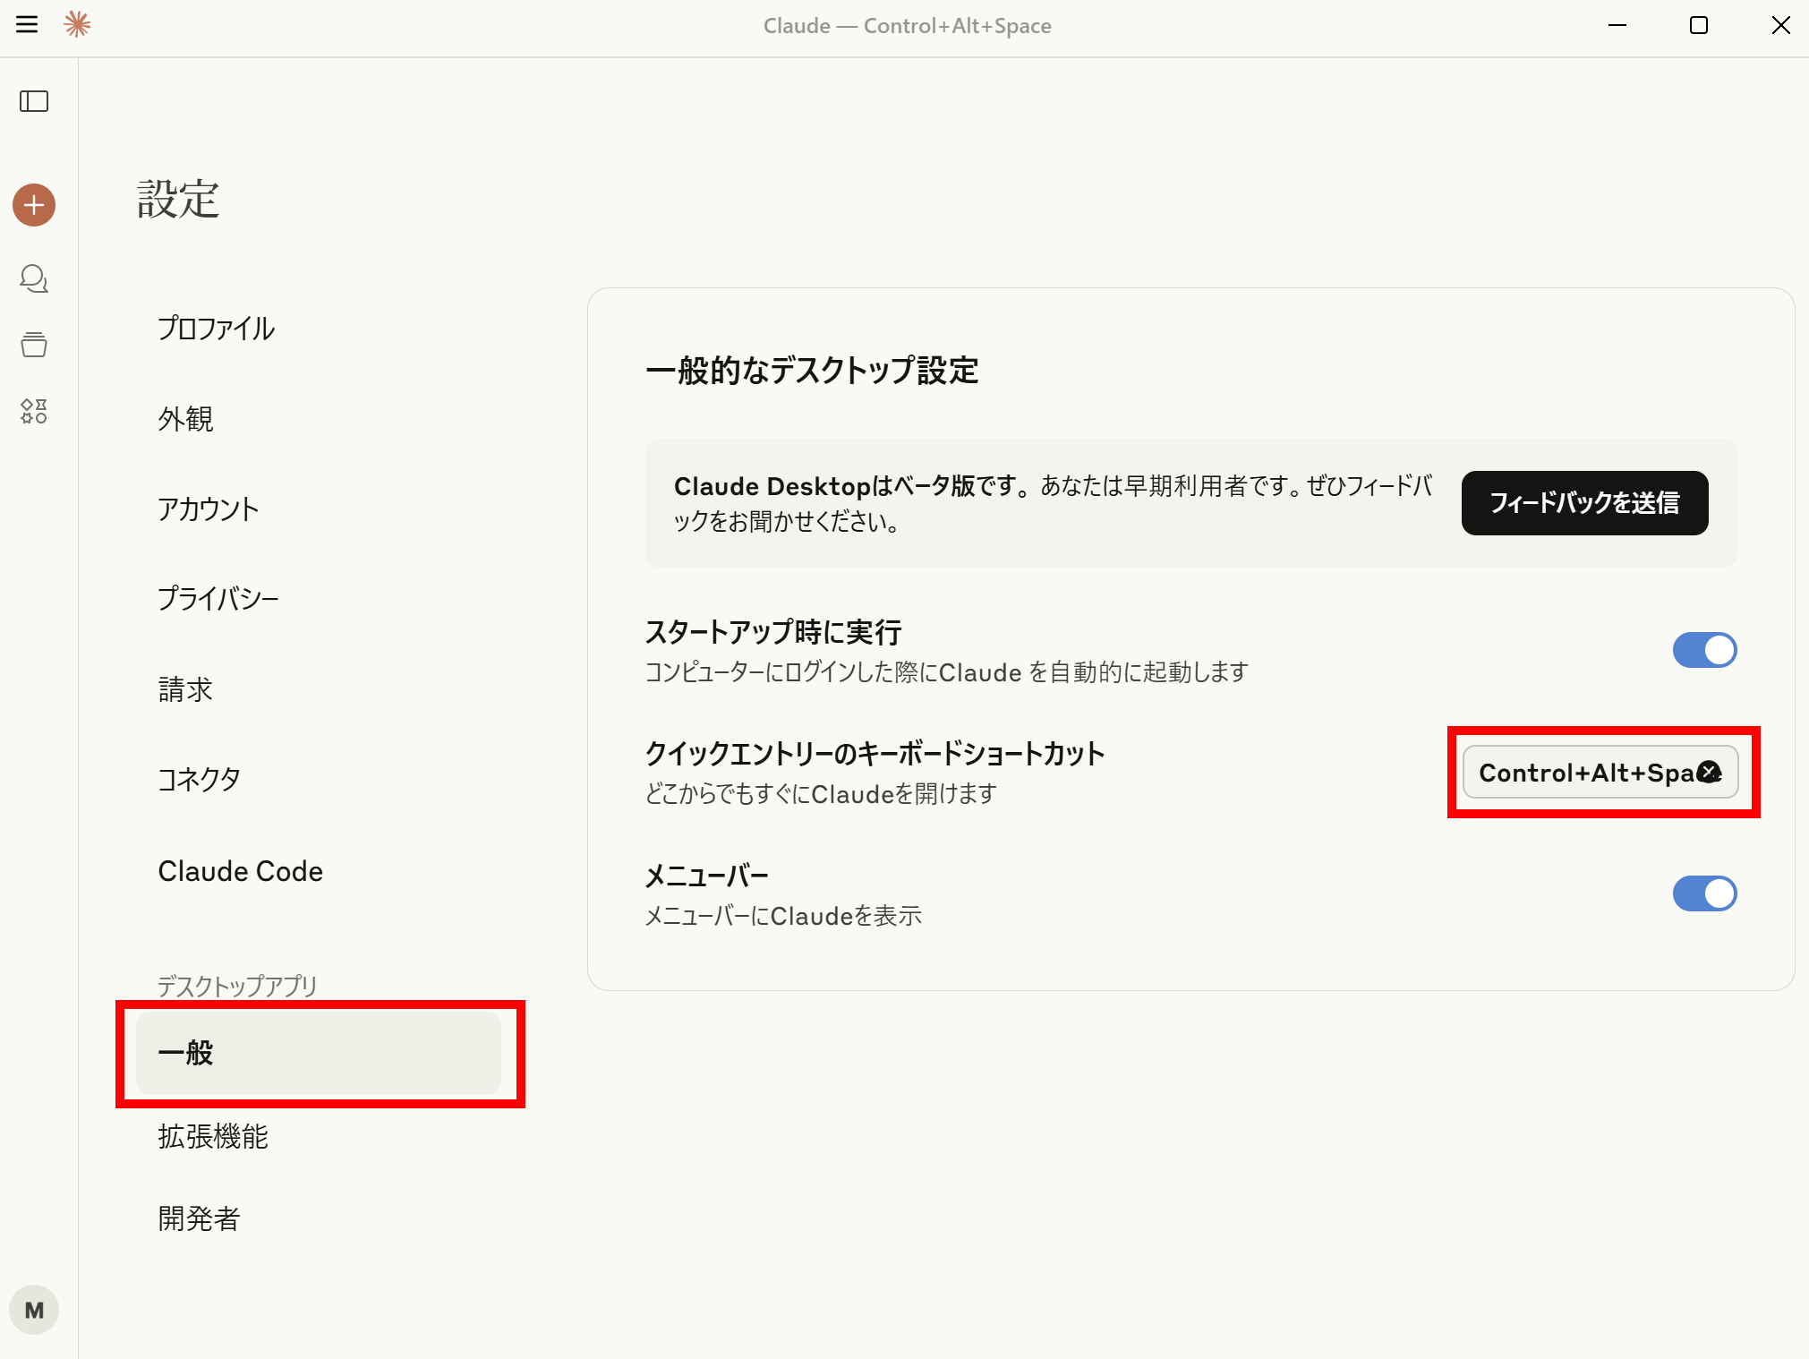Click the Control+Alt+Space shortcut field
Image resolution: width=1809 pixels, height=1359 pixels.
point(1600,772)
